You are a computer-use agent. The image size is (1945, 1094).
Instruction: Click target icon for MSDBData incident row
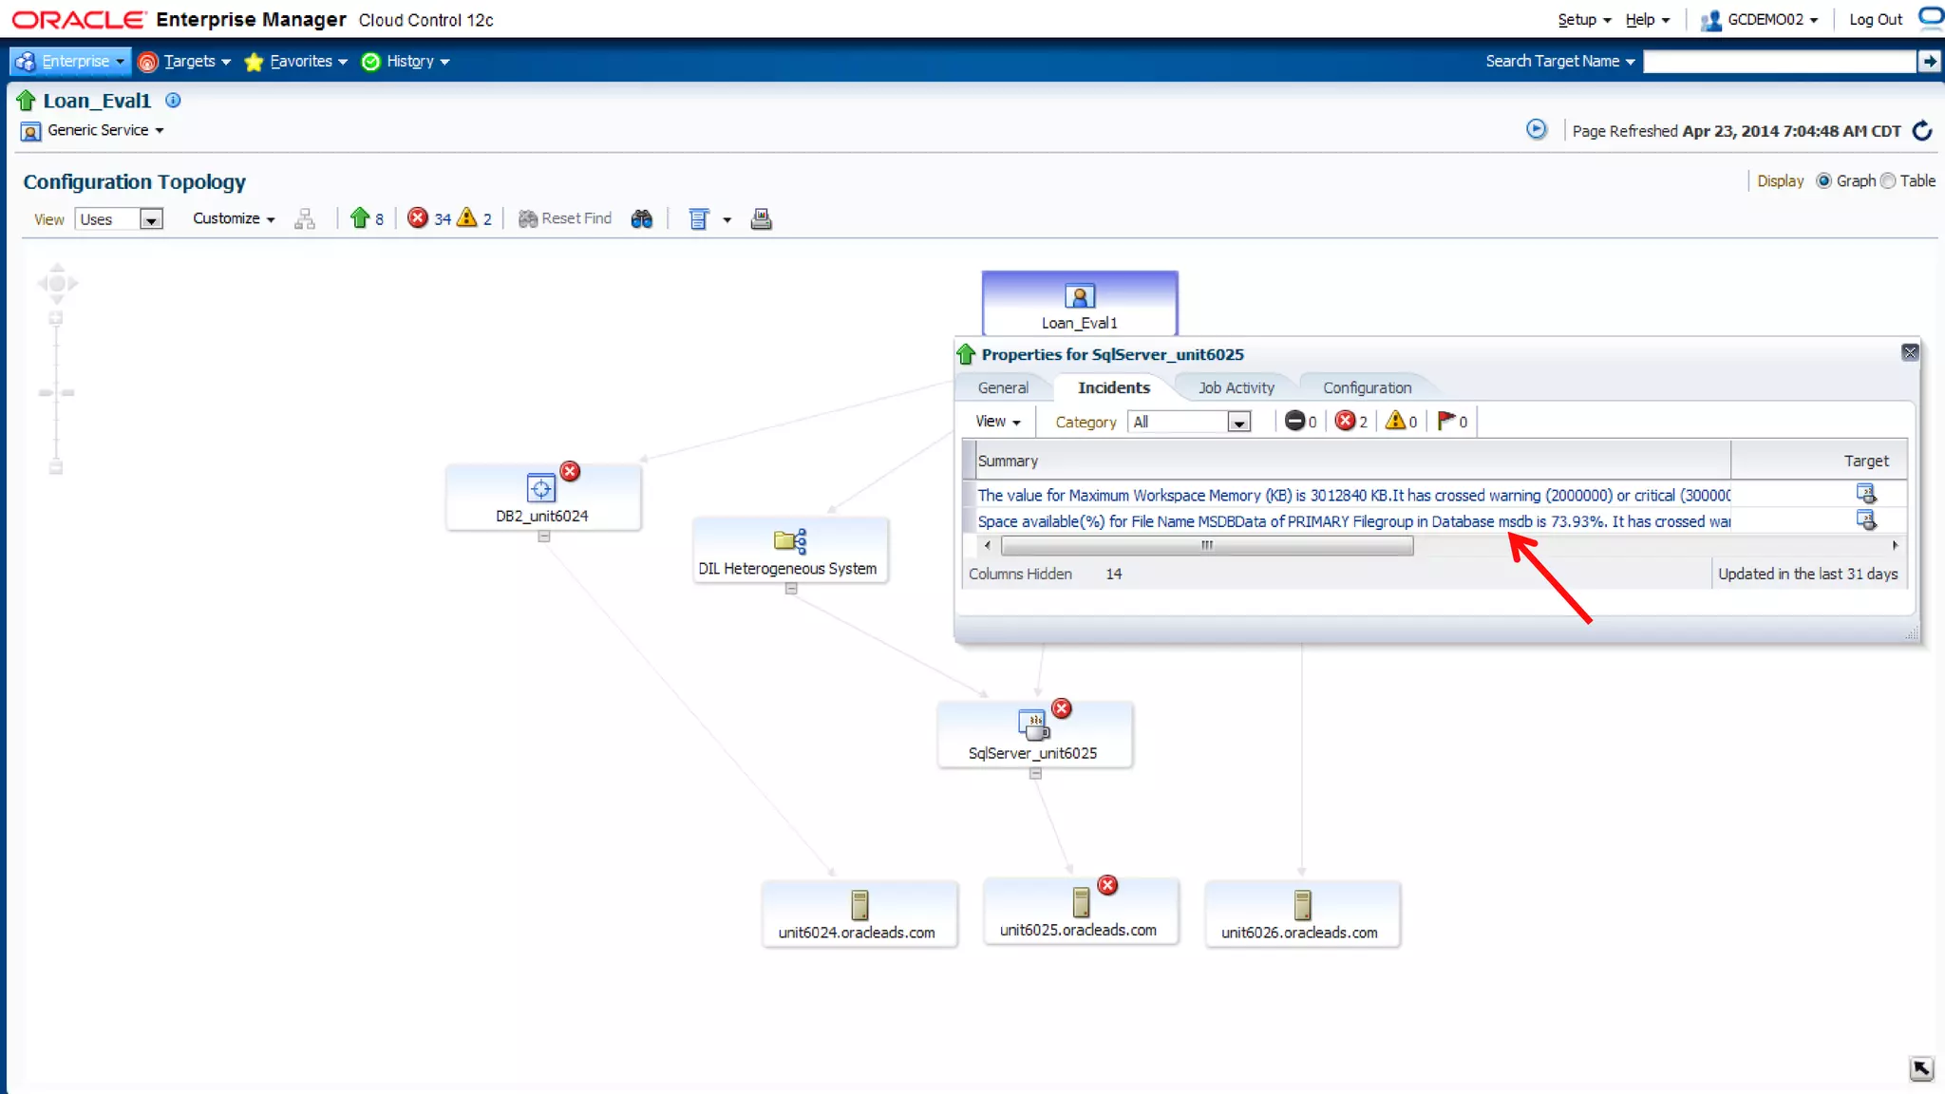click(1866, 520)
